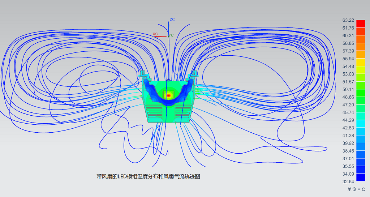The image size is (370, 197).
Task: Click the caption "带风扇的LED模组温度分布和风扇气流轨迹图"
Action: (x=148, y=176)
